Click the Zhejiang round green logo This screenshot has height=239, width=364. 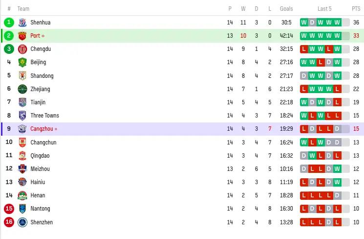pos(22,89)
